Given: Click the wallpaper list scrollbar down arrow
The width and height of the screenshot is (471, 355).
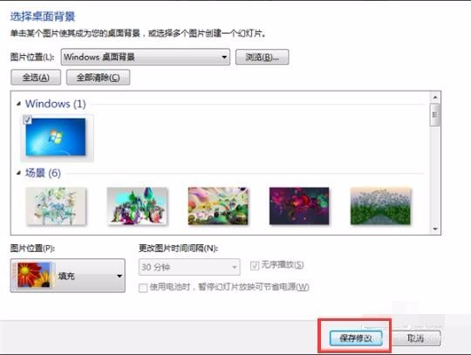Looking at the screenshot, I should 435,229.
